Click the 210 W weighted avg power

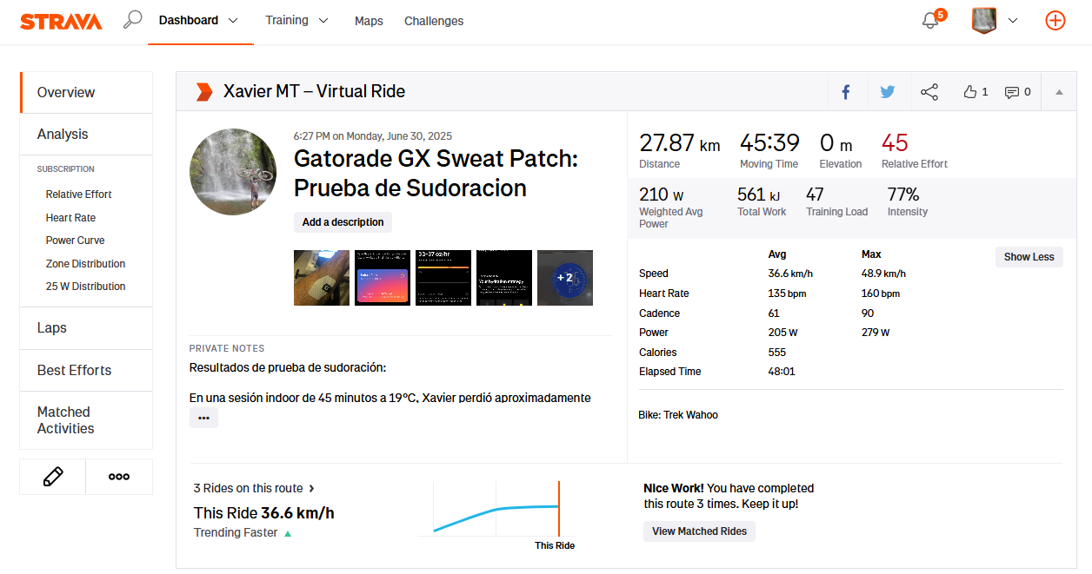(x=662, y=195)
